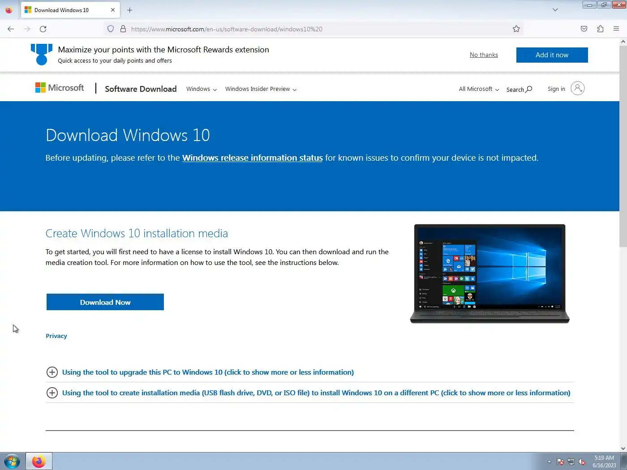Image resolution: width=627 pixels, height=470 pixels.
Task: Click the Show desktop strip on the taskbar
Action: [623, 461]
